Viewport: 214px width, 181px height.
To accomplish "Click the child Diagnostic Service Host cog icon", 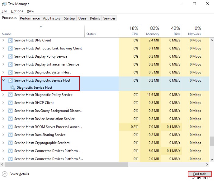I will [13, 87].
